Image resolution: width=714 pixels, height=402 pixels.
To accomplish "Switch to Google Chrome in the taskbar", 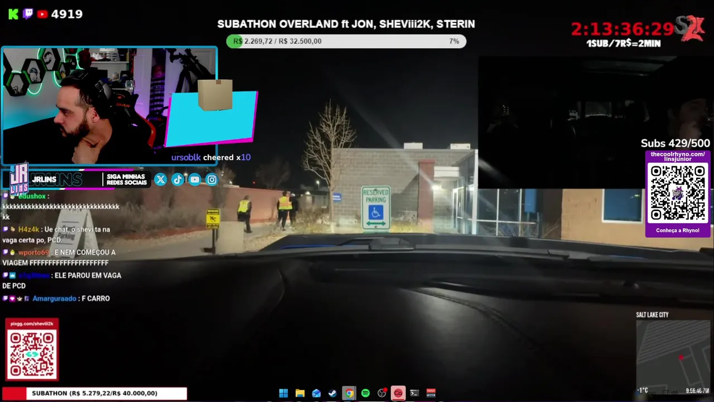I will (x=349, y=393).
